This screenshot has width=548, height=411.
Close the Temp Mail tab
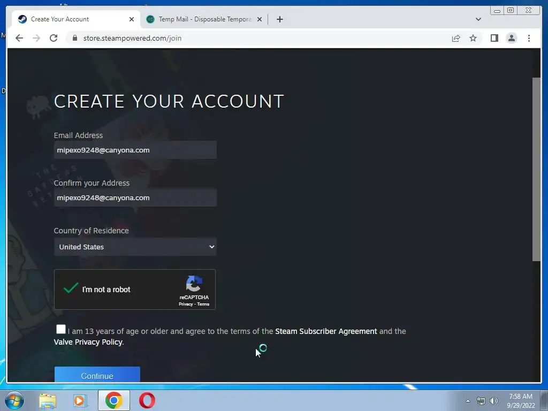click(x=260, y=19)
